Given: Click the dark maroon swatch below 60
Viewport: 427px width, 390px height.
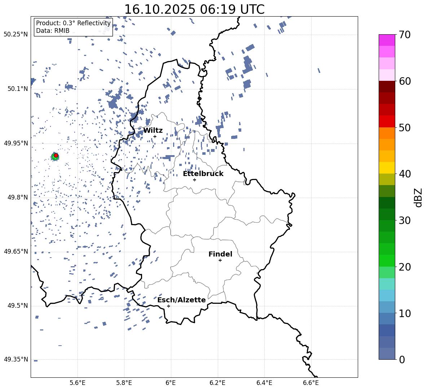Looking at the screenshot, I should point(387,87).
